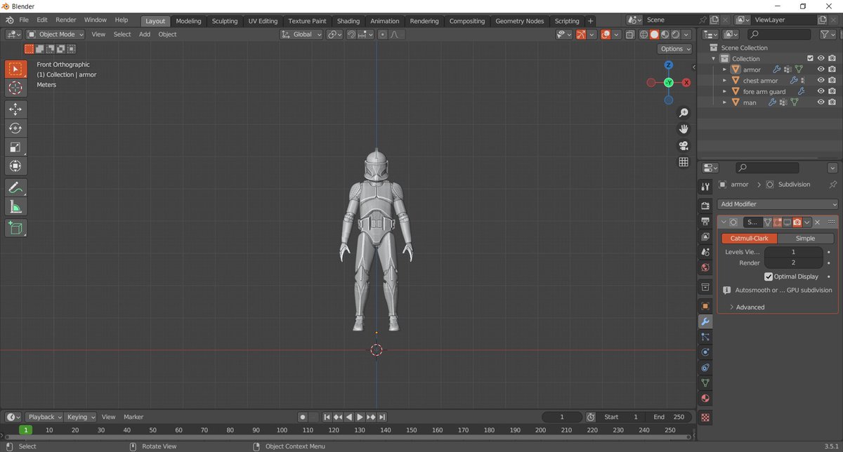The width and height of the screenshot is (843, 452).
Task: Open the Render properties tab
Action: (705, 206)
